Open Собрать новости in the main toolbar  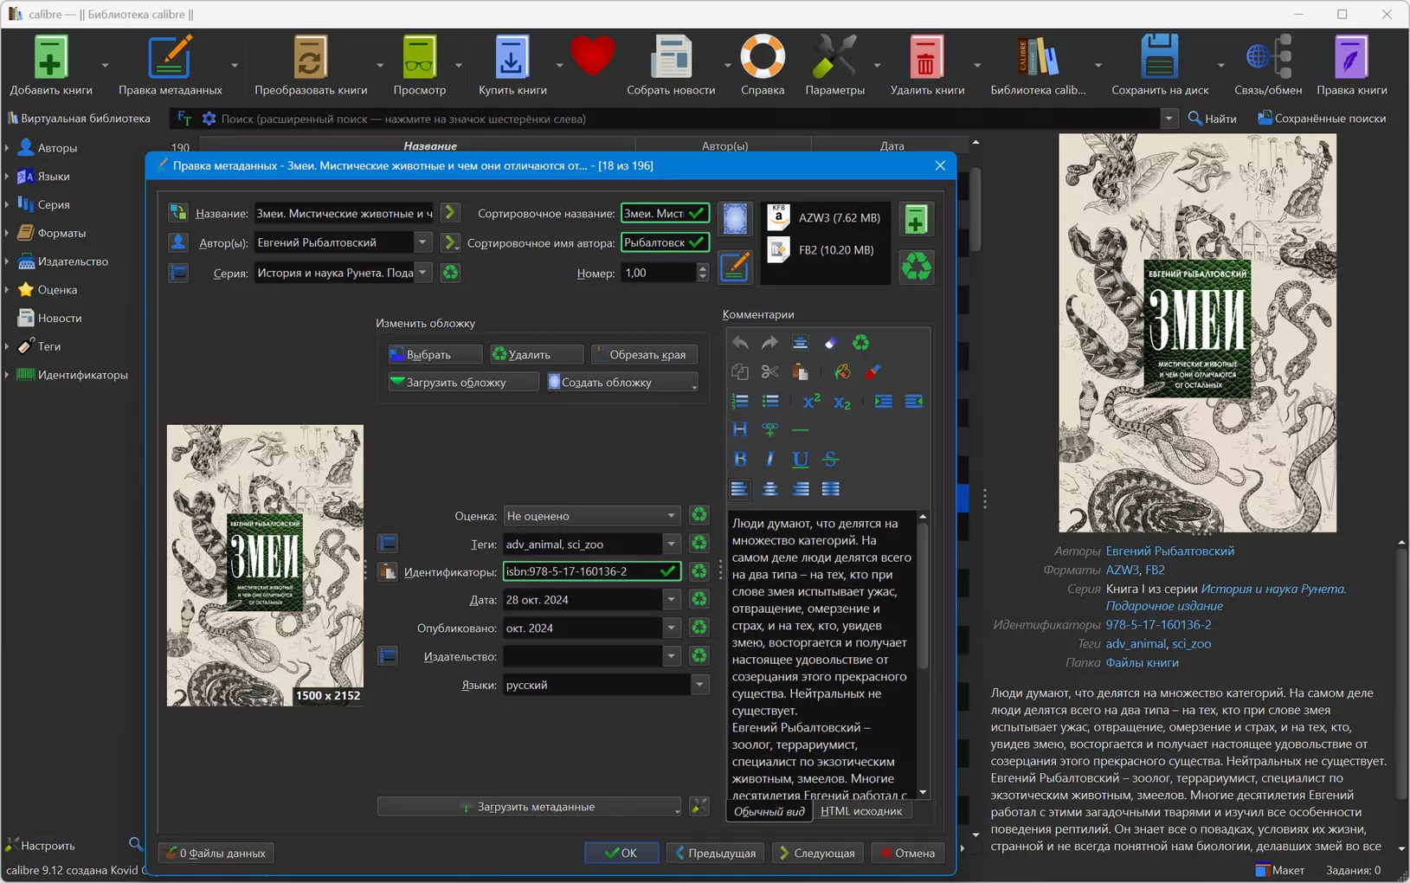(671, 66)
